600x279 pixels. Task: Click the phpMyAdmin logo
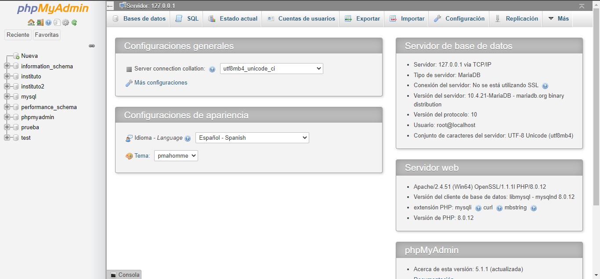coord(53,9)
